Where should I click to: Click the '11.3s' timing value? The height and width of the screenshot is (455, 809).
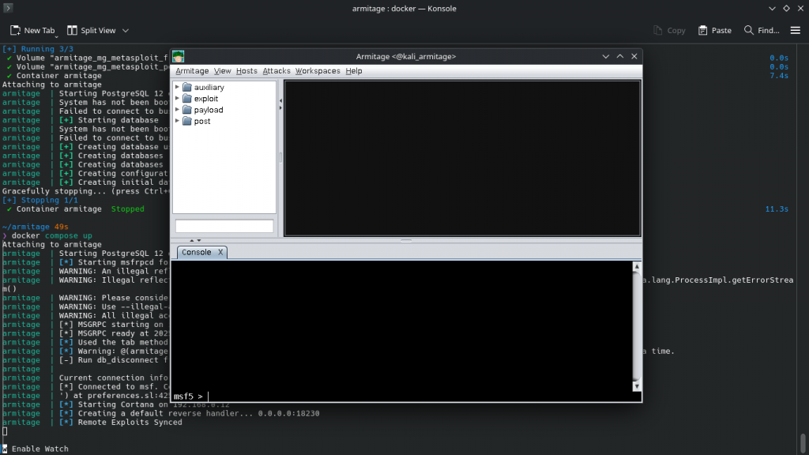[777, 209]
